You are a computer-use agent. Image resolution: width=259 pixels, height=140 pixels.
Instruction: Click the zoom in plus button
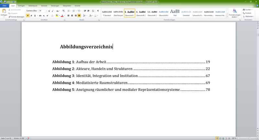(257, 138)
